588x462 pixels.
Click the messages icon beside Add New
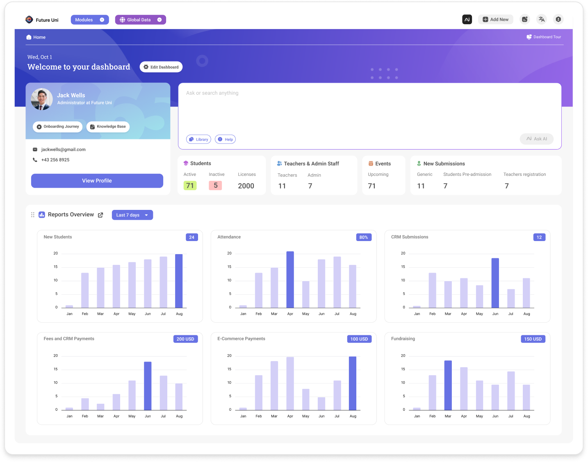pyautogui.click(x=524, y=19)
